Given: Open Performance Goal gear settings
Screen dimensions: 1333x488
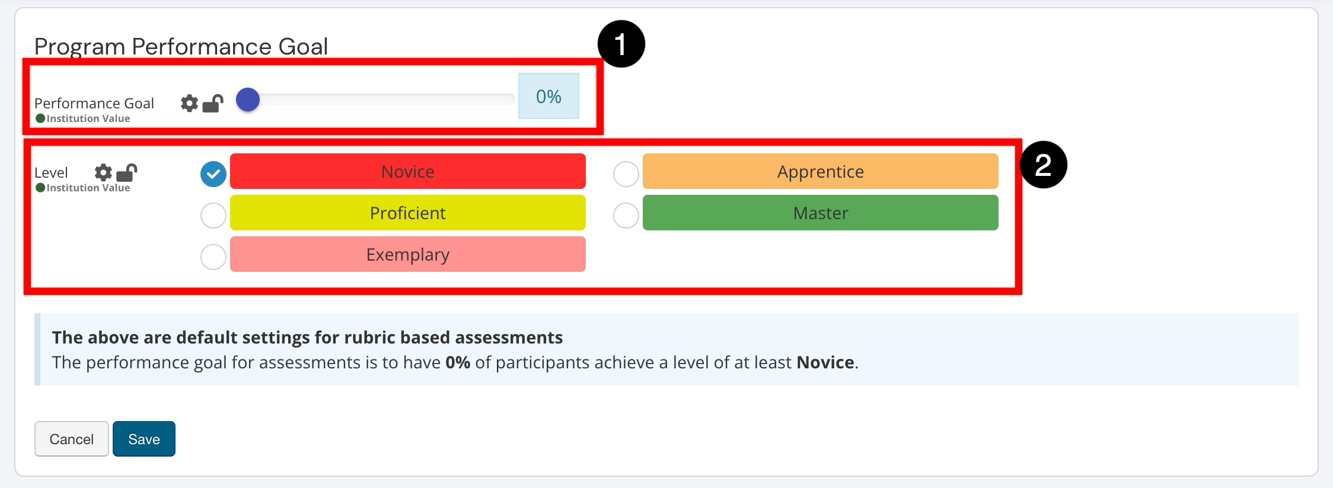Looking at the screenshot, I should click(x=189, y=103).
